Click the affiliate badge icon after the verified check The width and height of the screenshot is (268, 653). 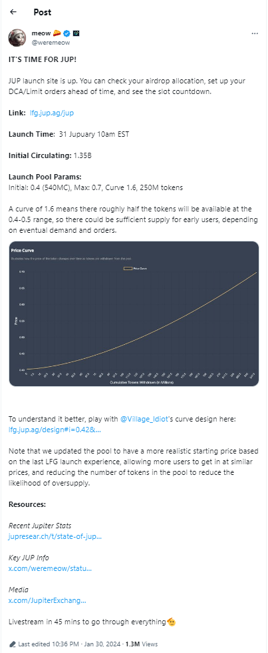click(x=76, y=33)
